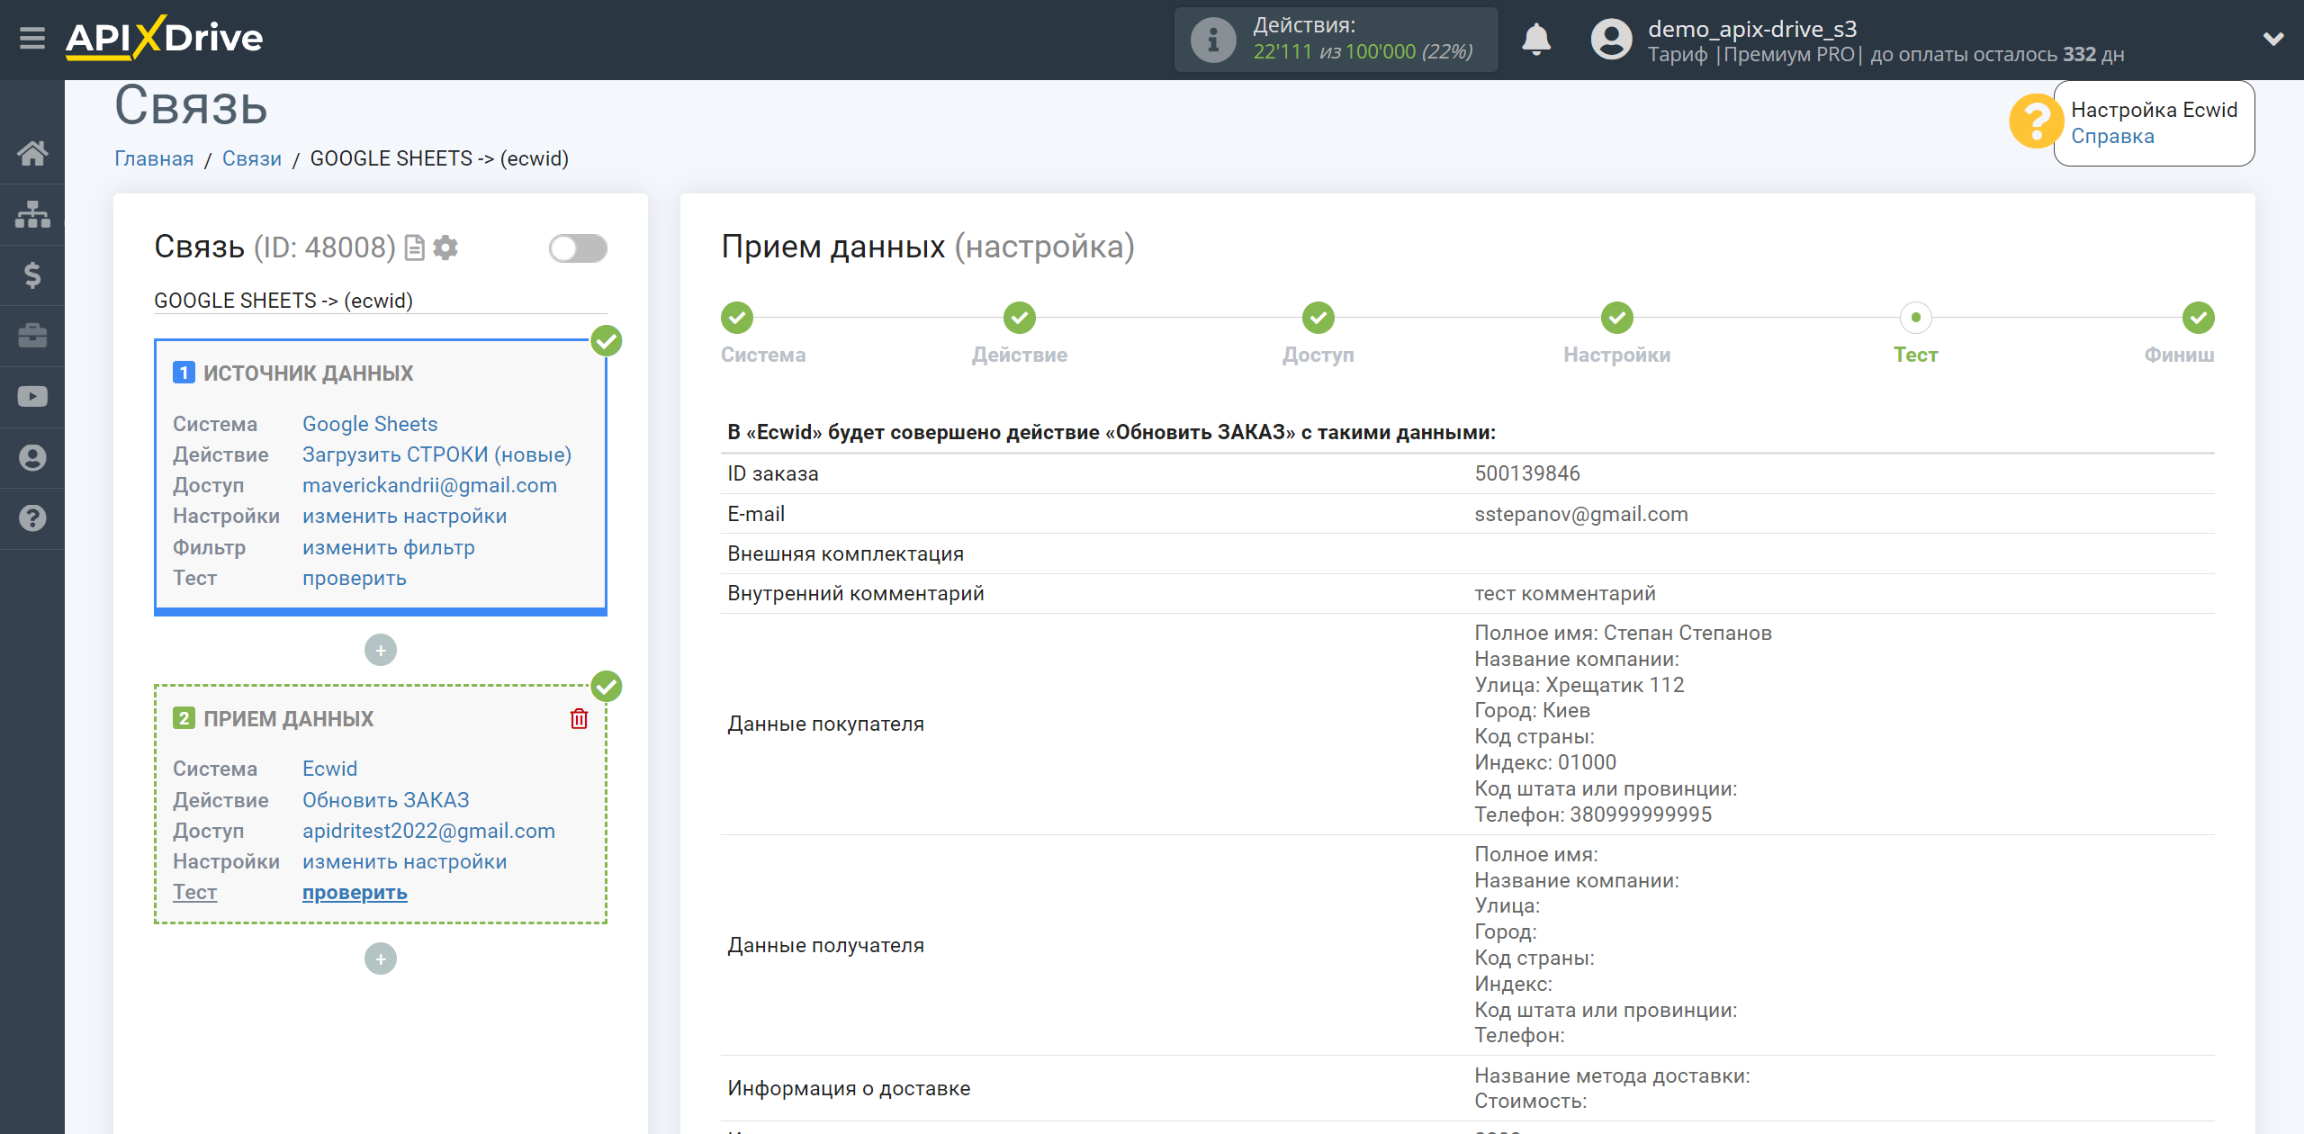Viewport: 2304px width, 1134px height.
Task: Go to Главная breadcrumb
Action: coord(154,158)
